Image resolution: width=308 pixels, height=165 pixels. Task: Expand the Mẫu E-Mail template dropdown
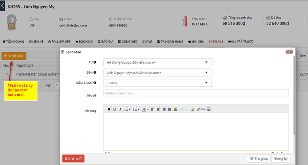coord(158,83)
